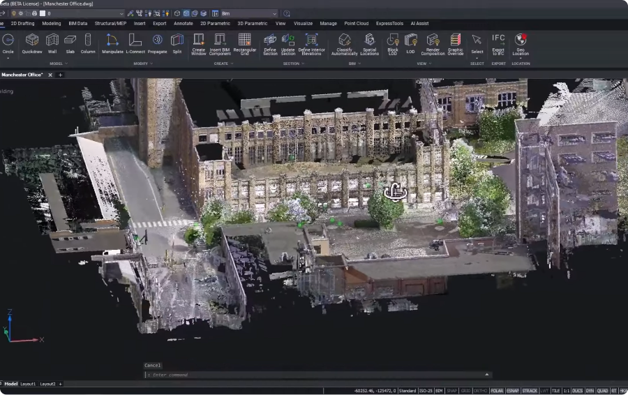Expand the MODIFY panel arrow
Image resolution: width=628 pixels, height=395 pixels.
[x=152, y=64]
